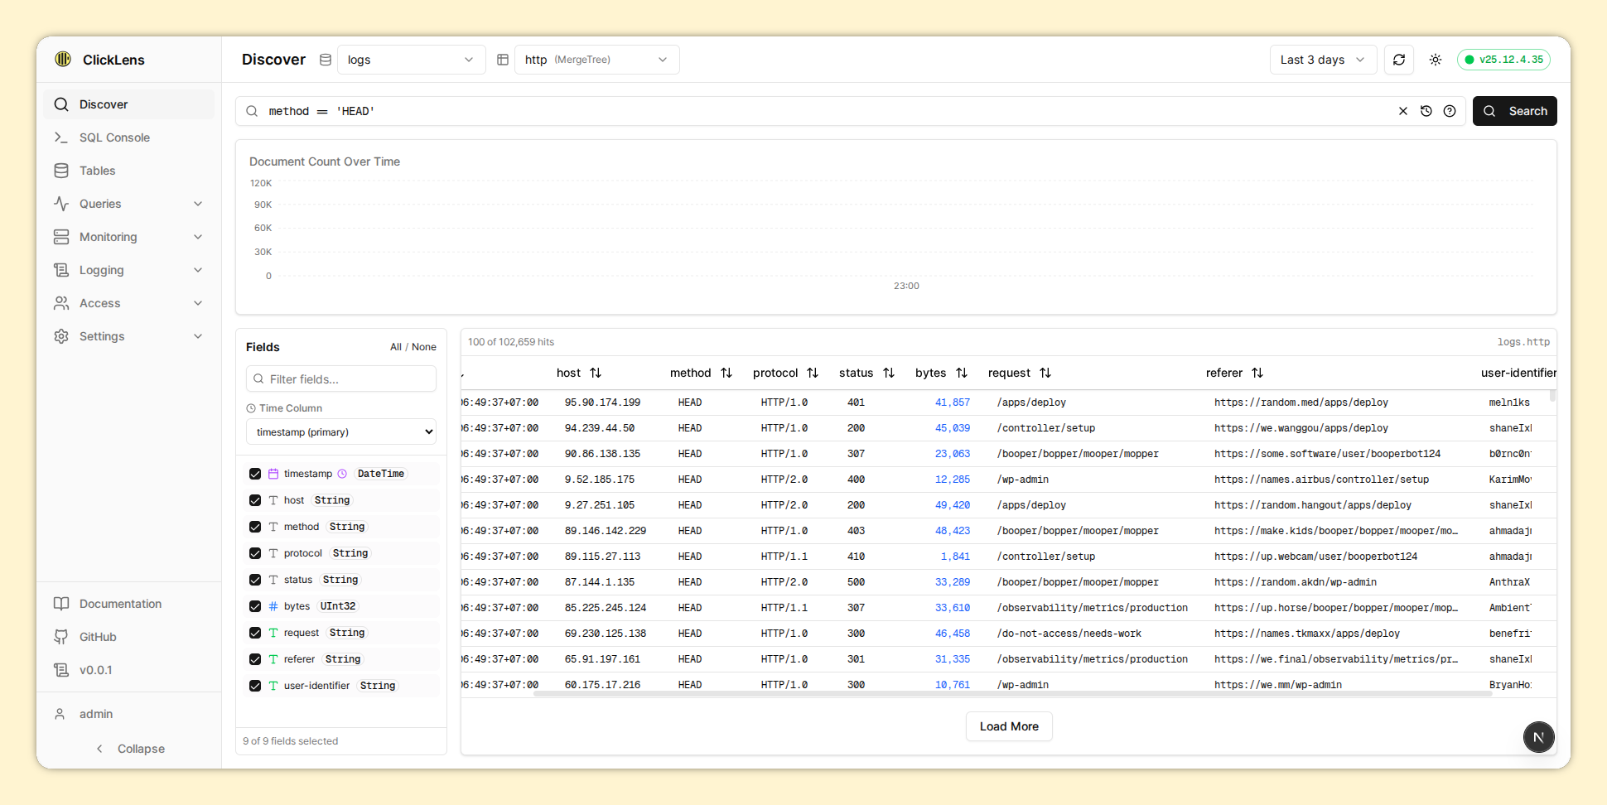Open the logs database dropdown

pos(411,60)
